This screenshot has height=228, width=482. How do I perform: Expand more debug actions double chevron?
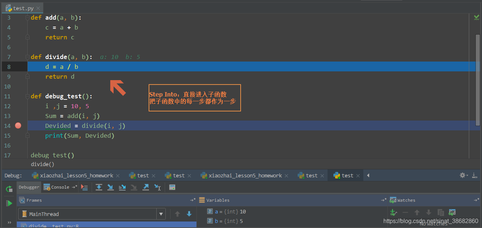[x=9, y=222]
